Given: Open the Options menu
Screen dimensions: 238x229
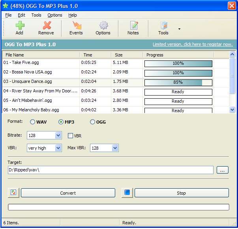Looking at the screenshot, I should (55, 15).
